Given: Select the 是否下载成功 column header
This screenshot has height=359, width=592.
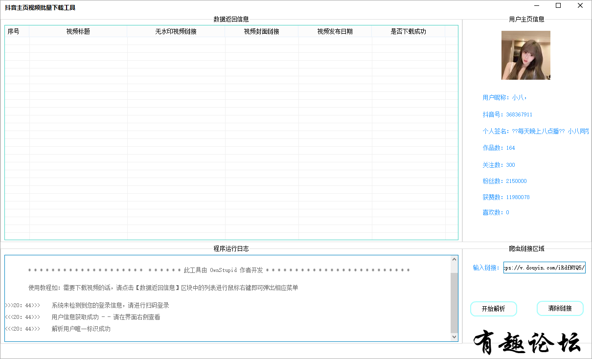Looking at the screenshot, I should point(409,31).
